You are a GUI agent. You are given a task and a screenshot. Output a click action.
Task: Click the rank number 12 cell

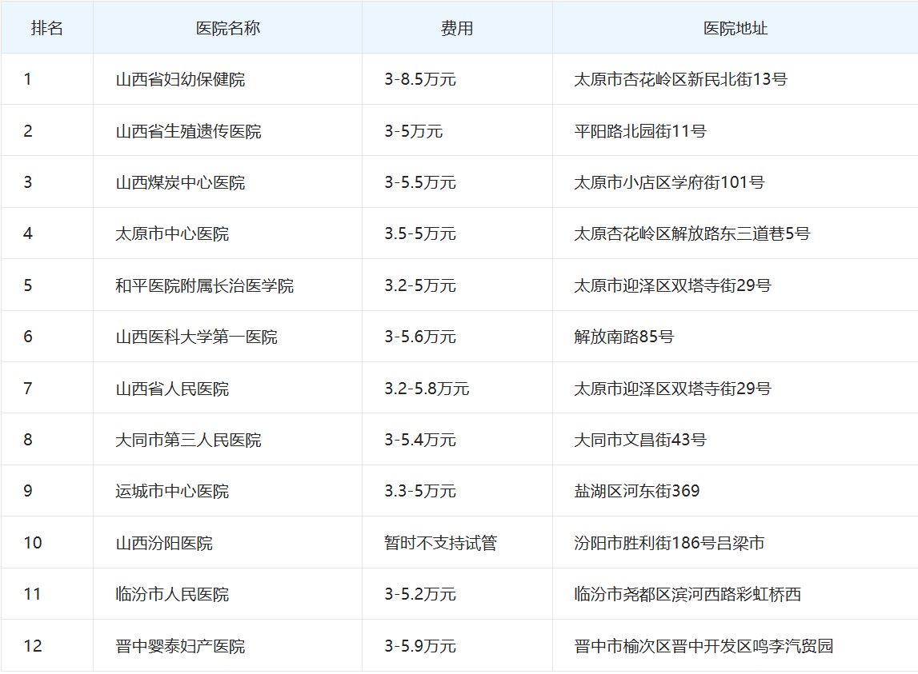[x=33, y=646]
